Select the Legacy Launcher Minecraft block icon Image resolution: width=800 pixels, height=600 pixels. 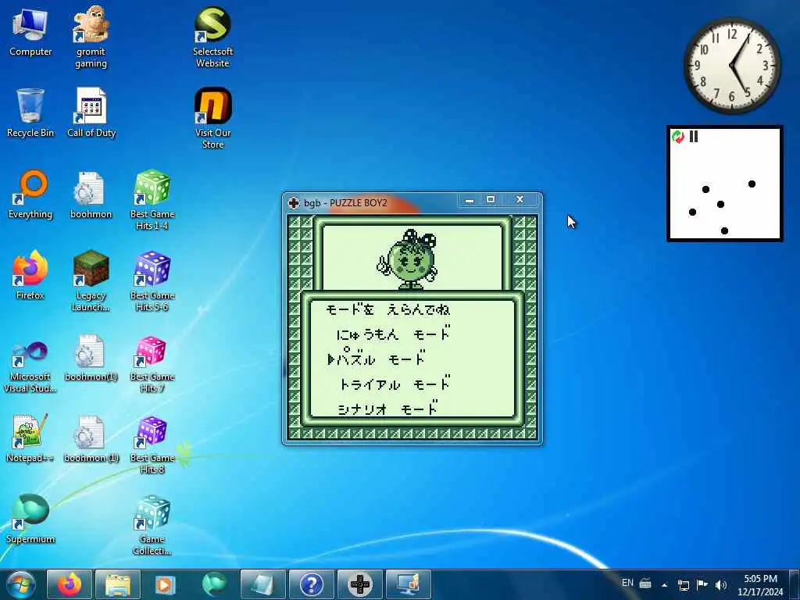point(91,281)
